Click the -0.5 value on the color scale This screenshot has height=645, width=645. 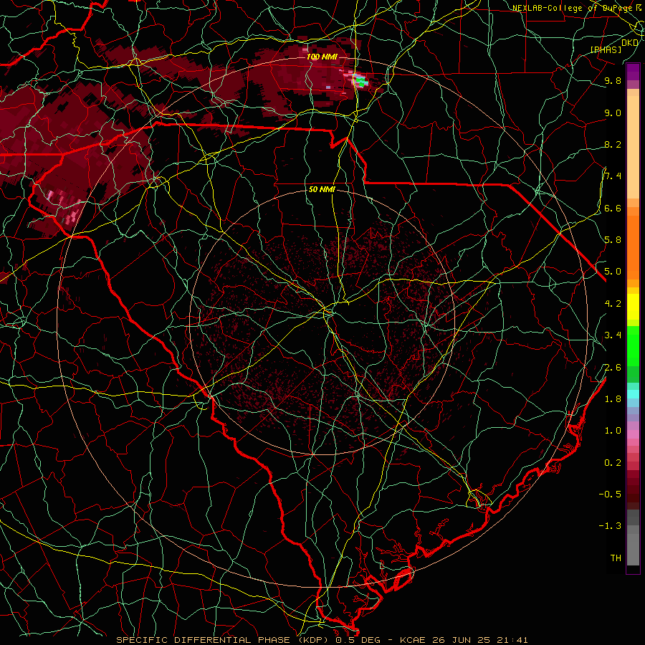coord(610,494)
